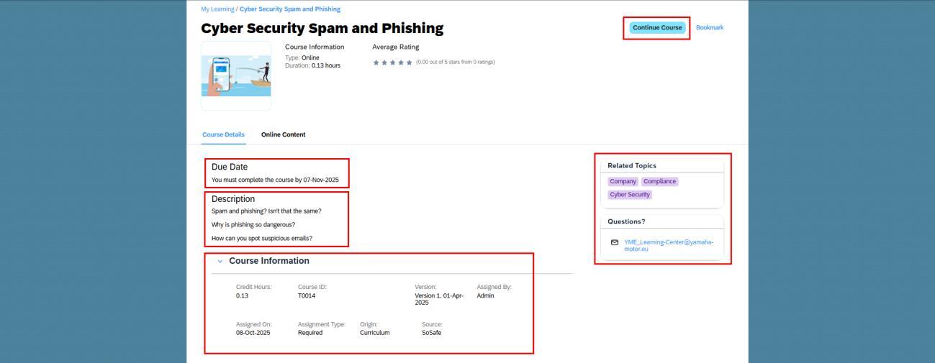Go back to My Learning breadcrumb
The width and height of the screenshot is (935, 363).
pos(217,9)
